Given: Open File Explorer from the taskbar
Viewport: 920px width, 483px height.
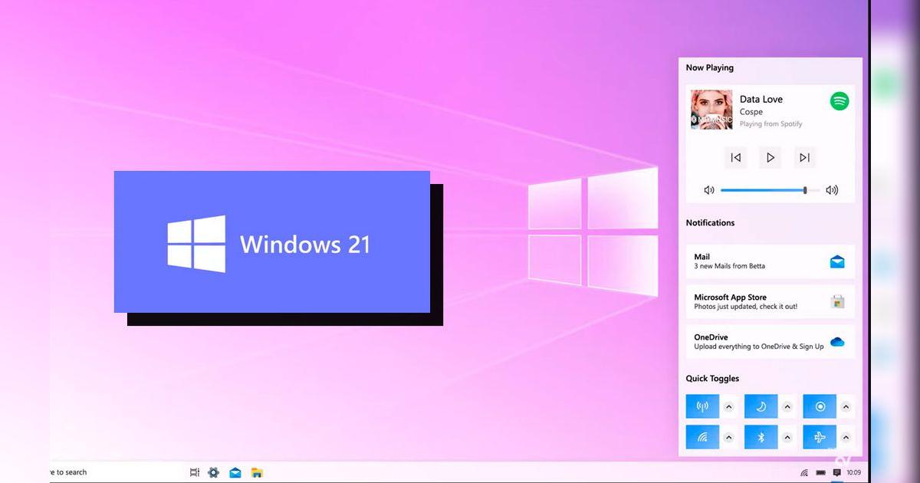Looking at the screenshot, I should tap(258, 472).
